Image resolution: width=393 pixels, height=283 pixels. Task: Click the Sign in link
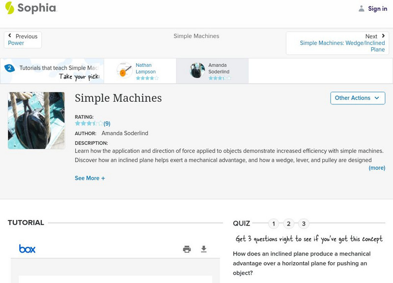(x=377, y=8)
